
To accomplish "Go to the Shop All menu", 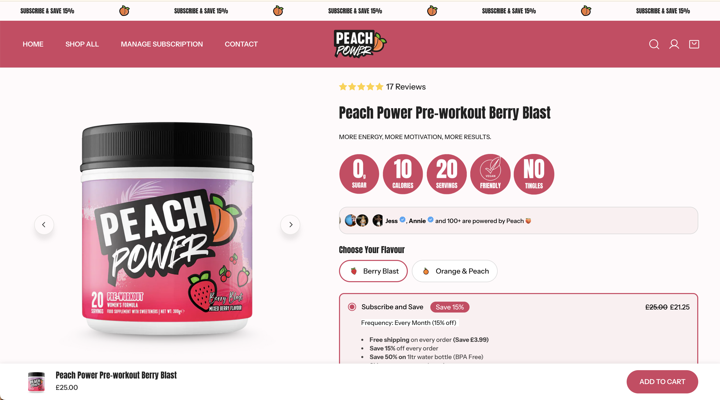I will click(82, 44).
